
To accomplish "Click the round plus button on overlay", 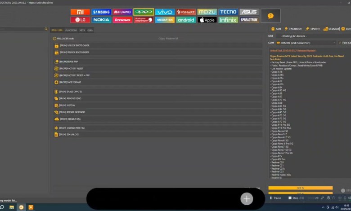I will point(247,199).
